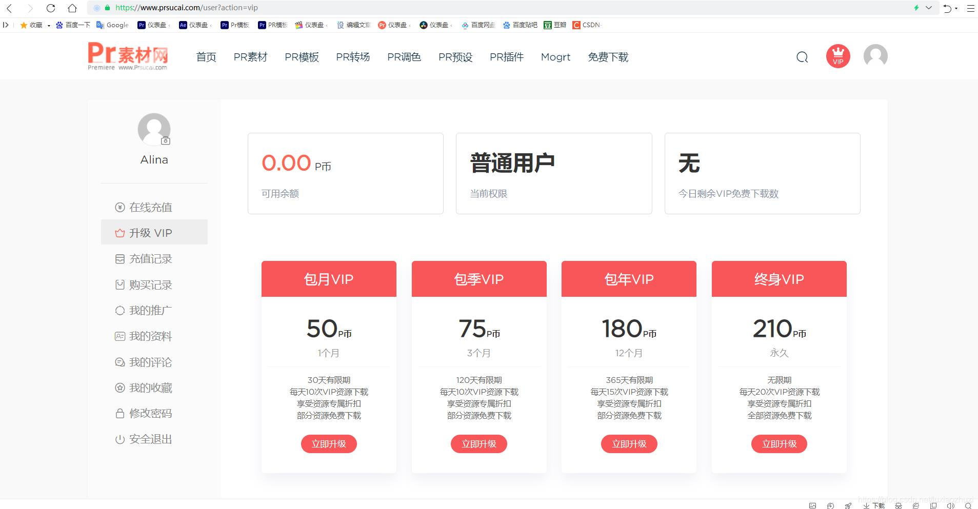Open the PR插件 nav menu
This screenshot has width=978, height=509.
pyautogui.click(x=507, y=57)
